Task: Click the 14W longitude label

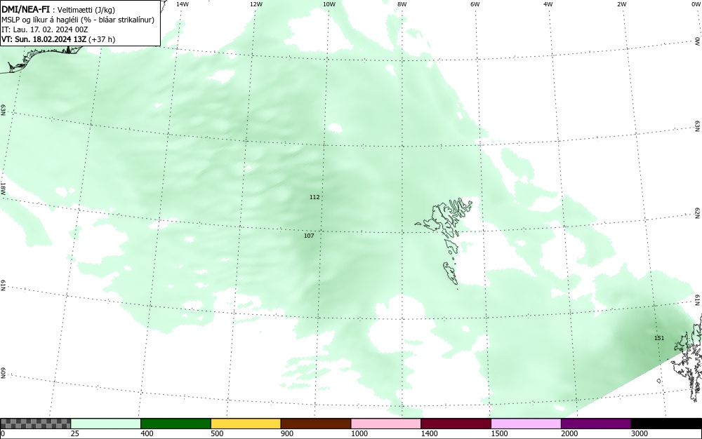Action: click(x=183, y=4)
